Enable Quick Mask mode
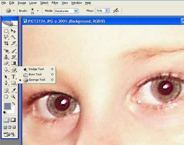The height and width of the screenshot is (145, 184). [13, 120]
